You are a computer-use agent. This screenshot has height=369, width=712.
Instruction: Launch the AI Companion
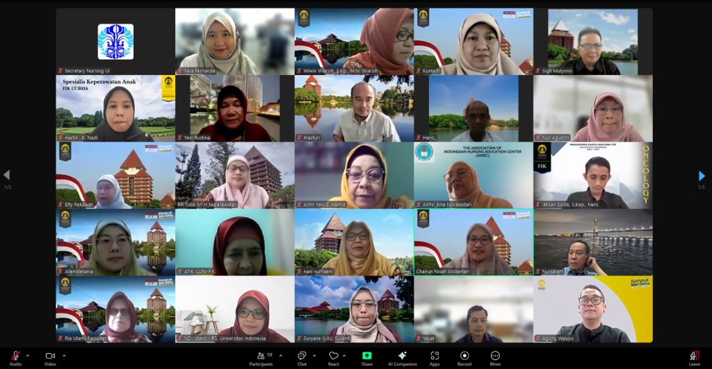click(403, 357)
